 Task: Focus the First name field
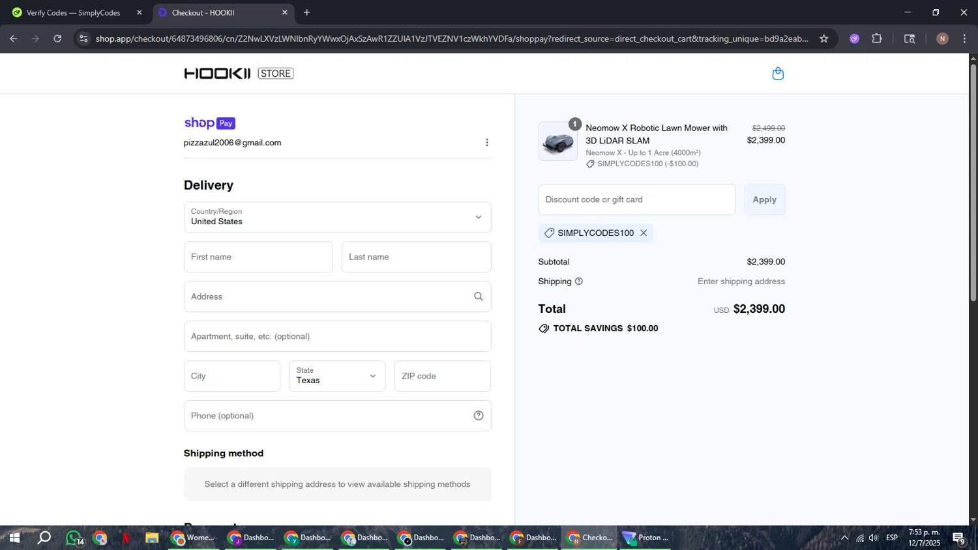(x=258, y=257)
